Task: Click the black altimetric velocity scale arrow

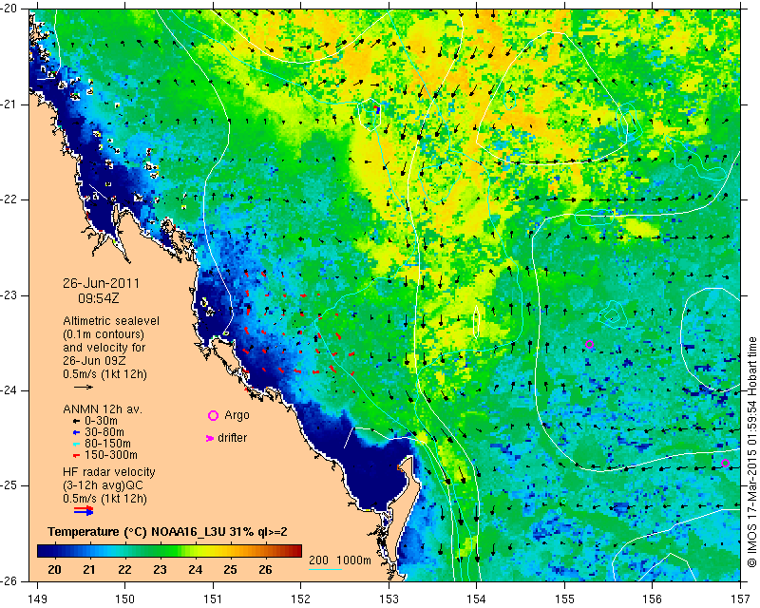Action: [x=84, y=387]
